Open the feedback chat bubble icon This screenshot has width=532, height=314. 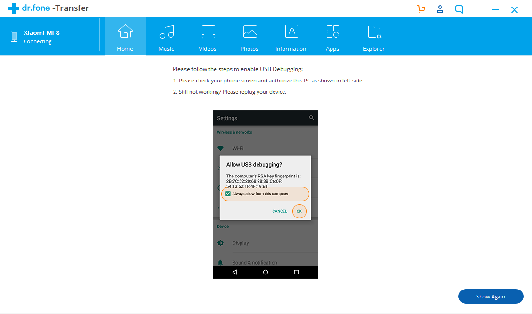pyautogui.click(x=459, y=9)
